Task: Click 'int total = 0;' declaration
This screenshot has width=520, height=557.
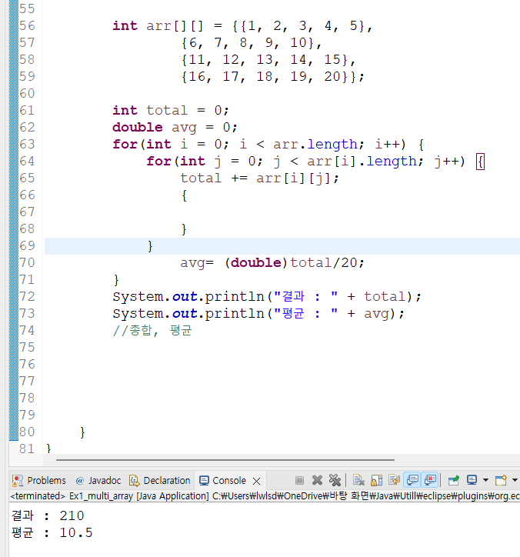Action: point(171,111)
